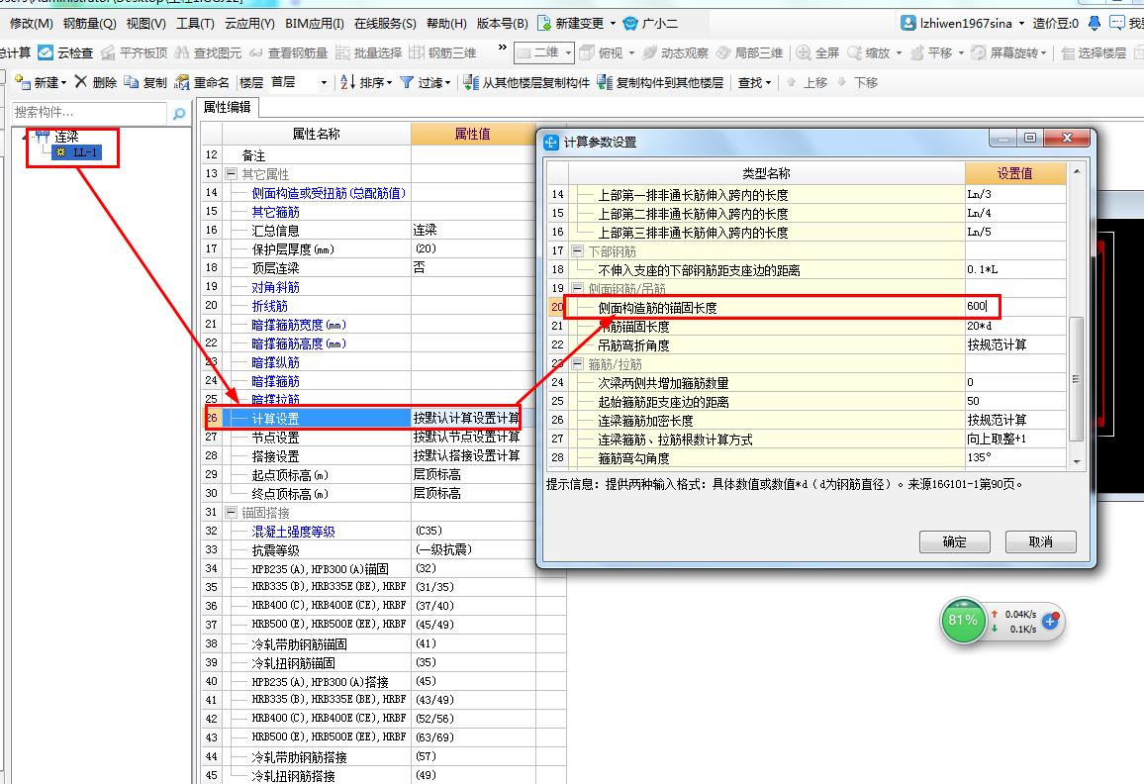This screenshot has height=784, width=1144.
Task: Click 对角斜筋 property link
Action: (275, 287)
